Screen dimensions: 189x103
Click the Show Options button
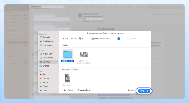(x=84, y=90)
